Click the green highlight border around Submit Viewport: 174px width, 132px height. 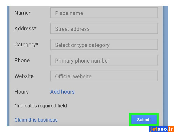click(x=144, y=114)
